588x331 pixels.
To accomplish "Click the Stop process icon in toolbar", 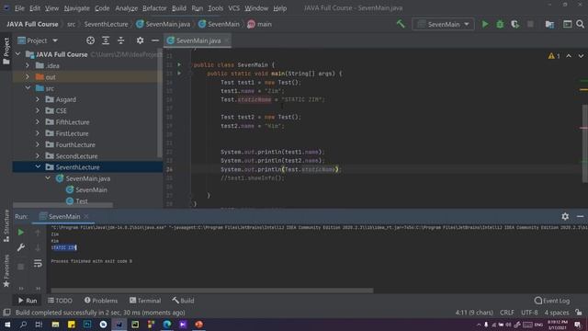I will coord(530,24).
